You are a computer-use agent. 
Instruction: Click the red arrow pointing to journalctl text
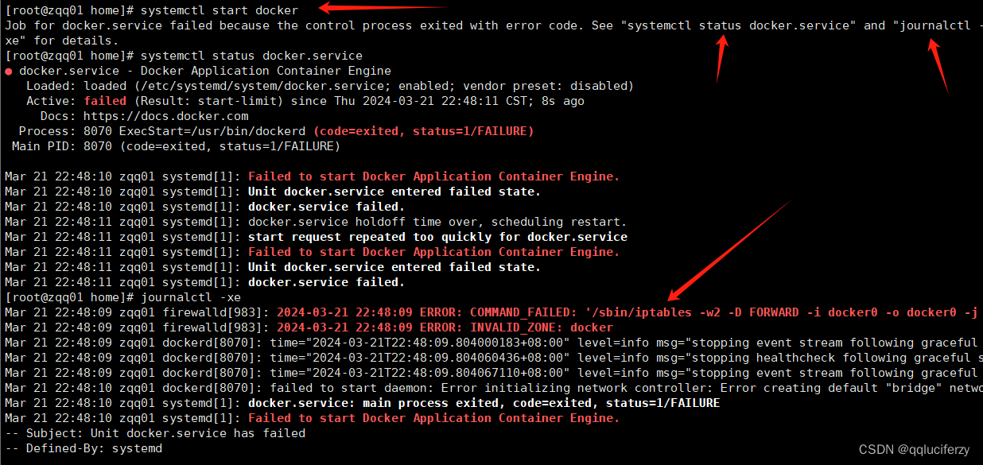[x=938, y=66]
